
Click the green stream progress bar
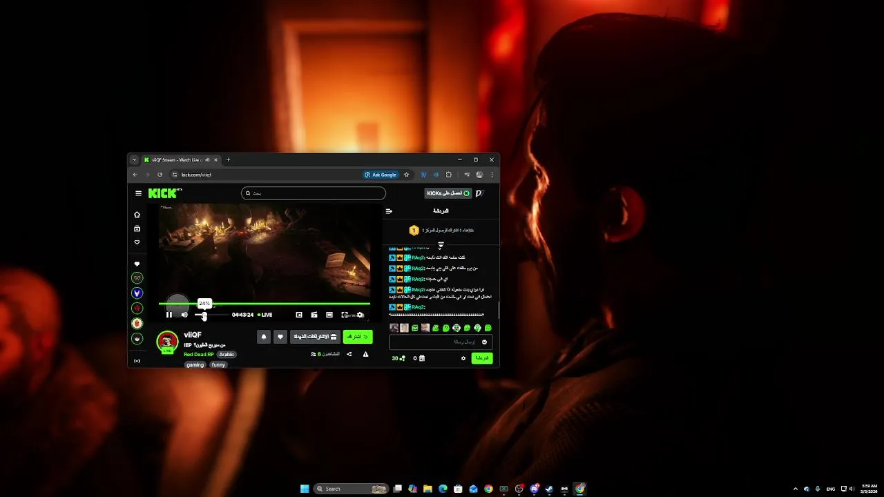(265, 304)
